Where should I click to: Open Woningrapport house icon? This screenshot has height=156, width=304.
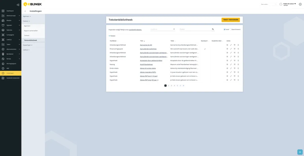click(3, 64)
